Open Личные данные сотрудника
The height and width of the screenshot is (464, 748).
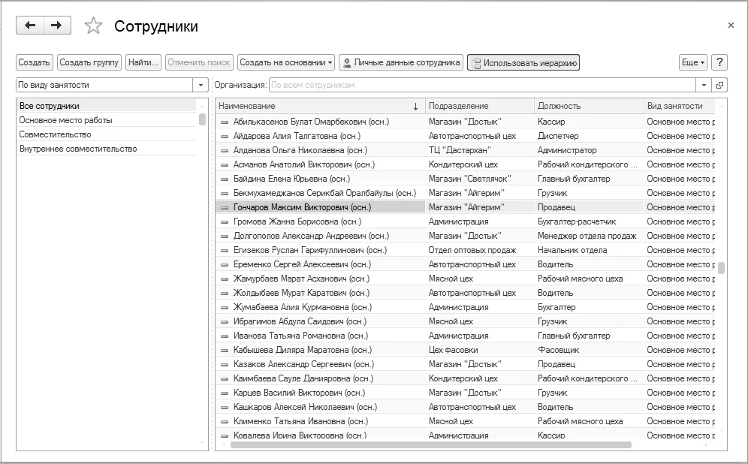pyautogui.click(x=401, y=62)
